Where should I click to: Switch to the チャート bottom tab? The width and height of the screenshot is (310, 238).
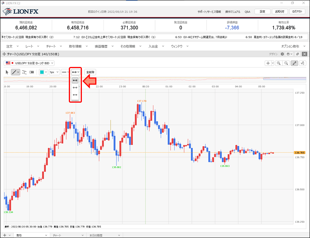click(68, 235)
